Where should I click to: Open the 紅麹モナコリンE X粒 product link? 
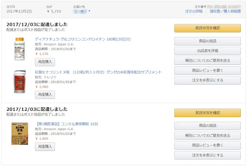tap(98, 72)
